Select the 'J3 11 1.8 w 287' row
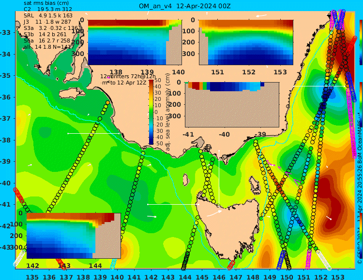The image size is (363, 280). pos(47,22)
